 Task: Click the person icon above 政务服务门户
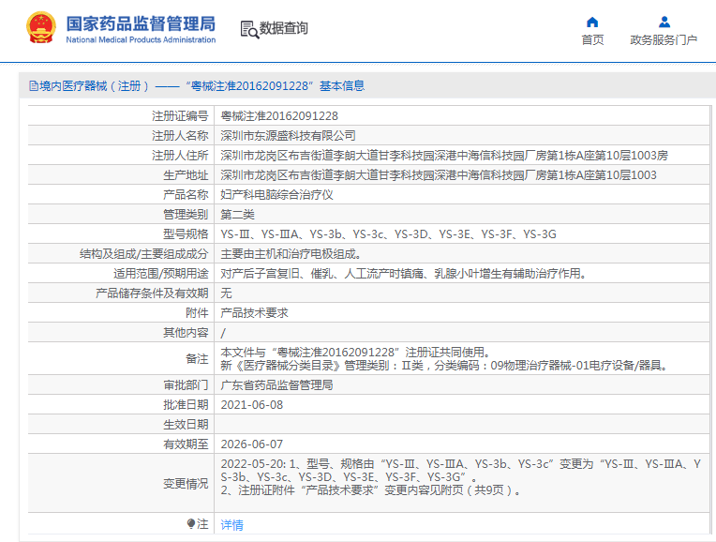[664, 22]
